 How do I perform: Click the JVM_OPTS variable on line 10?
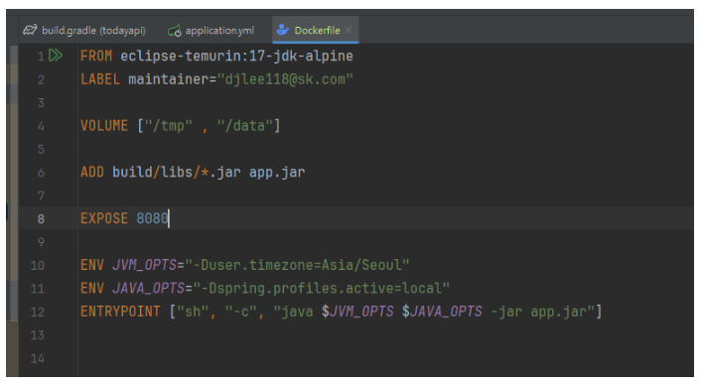(x=145, y=265)
